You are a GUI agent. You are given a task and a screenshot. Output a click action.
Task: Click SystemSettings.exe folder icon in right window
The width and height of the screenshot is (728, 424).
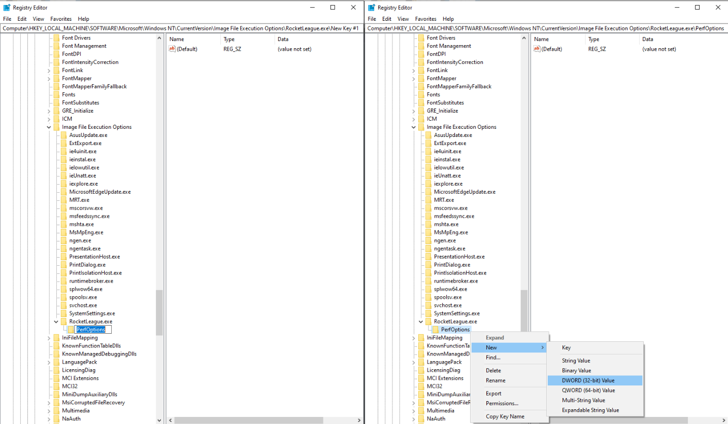[428, 314]
